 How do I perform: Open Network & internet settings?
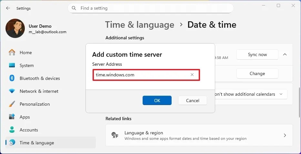tap(51, 91)
